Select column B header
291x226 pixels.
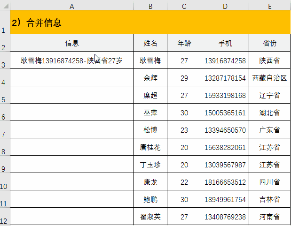[x=150, y=7]
